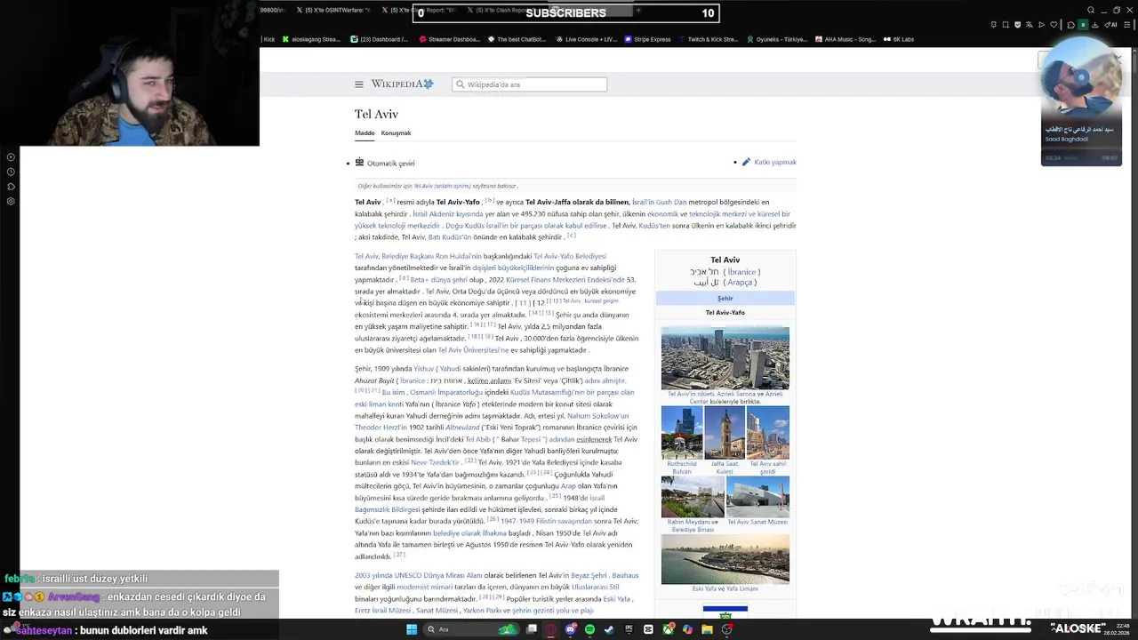The height and width of the screenshot is (640, 1138).
Task: Open Opera GX from the taskbar
Action: click(550, 629)
